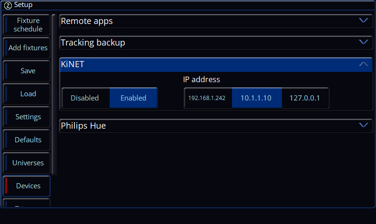Select the Devices section
The height and width of the screenshot is (224, 376).
pos(27,186)
